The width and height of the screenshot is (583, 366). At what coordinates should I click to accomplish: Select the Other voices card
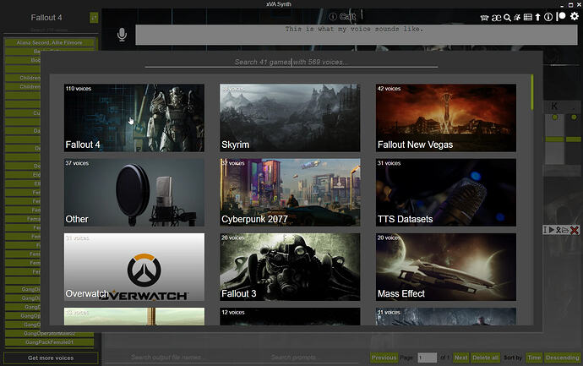click(134, 193)
